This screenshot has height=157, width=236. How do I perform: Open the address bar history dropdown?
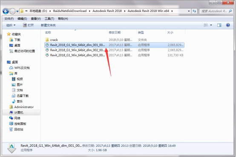pos(189,11)
